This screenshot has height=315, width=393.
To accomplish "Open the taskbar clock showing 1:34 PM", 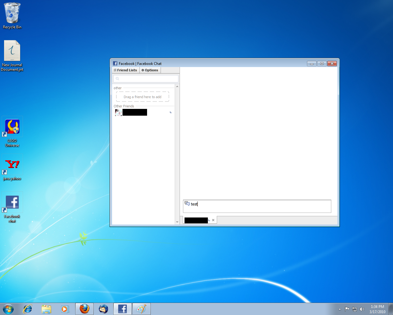I will coord(377,309).
